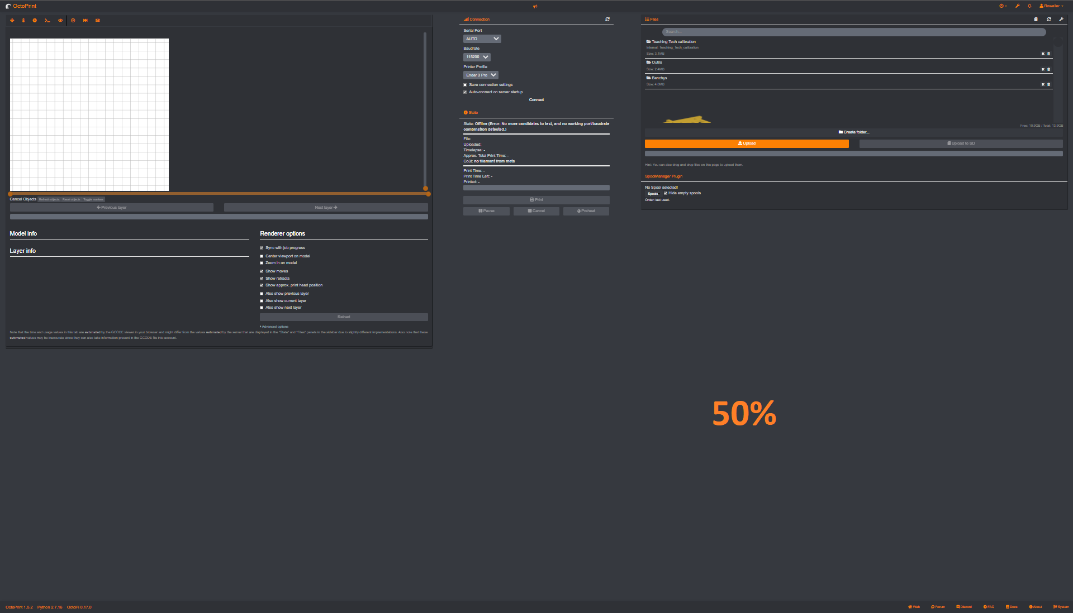Open the Printer Profile Ender 3 Pro dropdown

(480, 75)
